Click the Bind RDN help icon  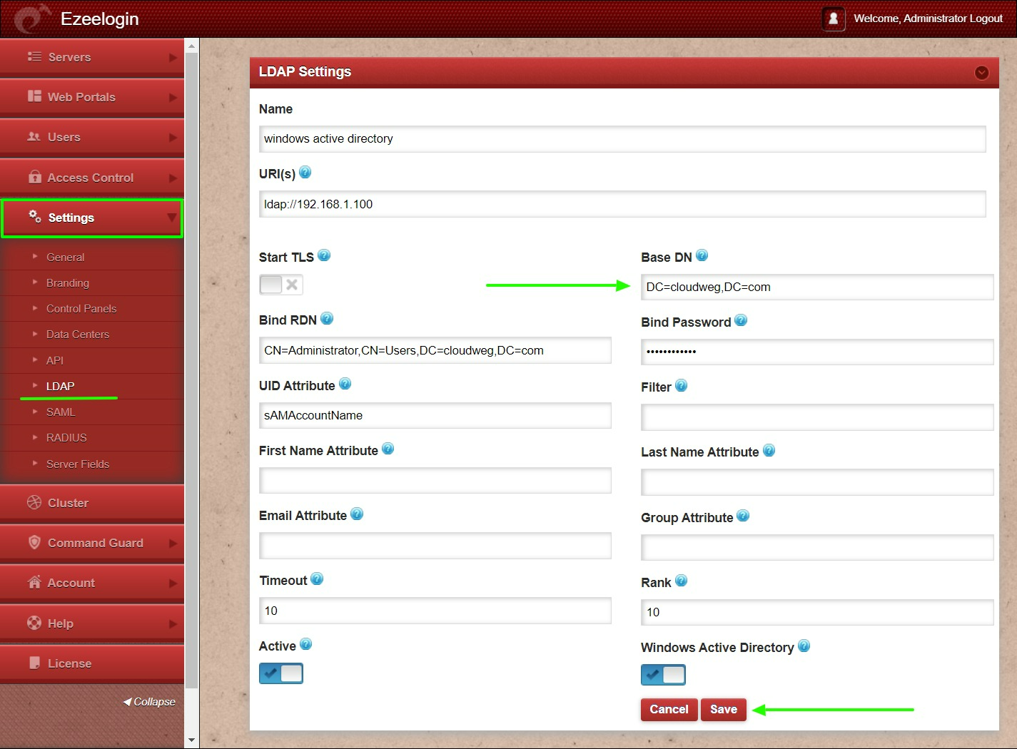click(x=327, y=319)
